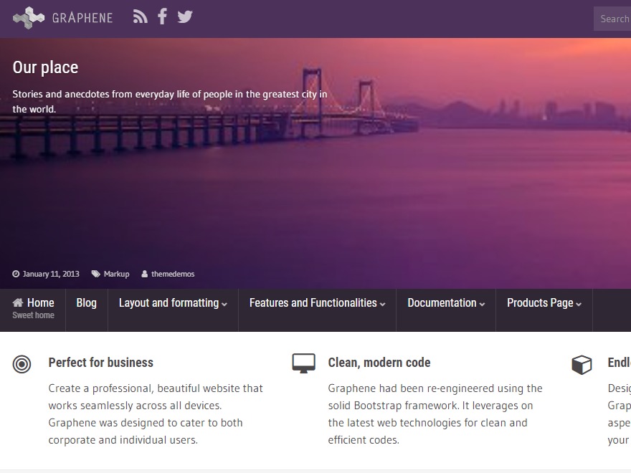The image size is (631, 473).
Task: Click the Markup tag link
Action: [x=116, y=273]
